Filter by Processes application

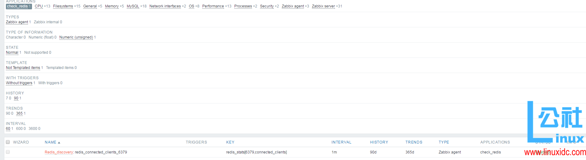pyautogui.click(x=243, y=6)
